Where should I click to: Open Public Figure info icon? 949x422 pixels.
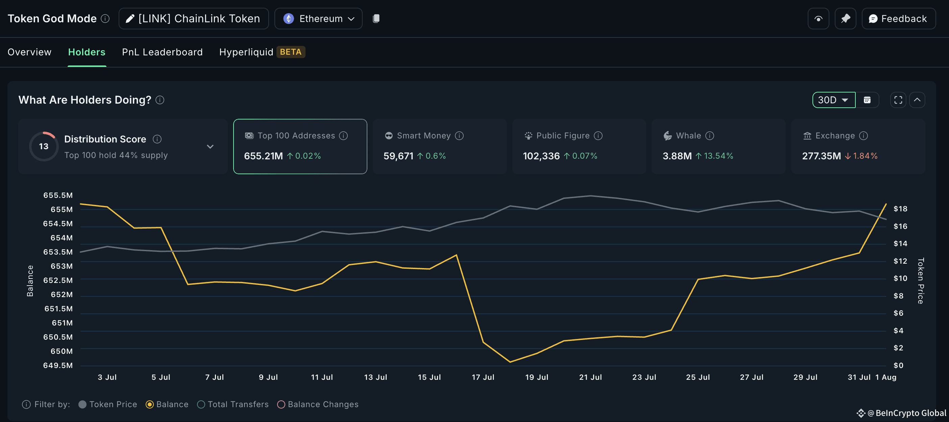(x=598, y=135)
